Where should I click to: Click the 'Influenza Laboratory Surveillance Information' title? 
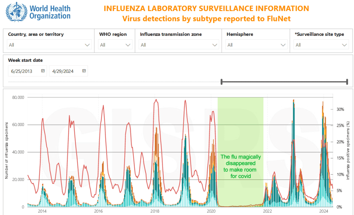[206, 8]
